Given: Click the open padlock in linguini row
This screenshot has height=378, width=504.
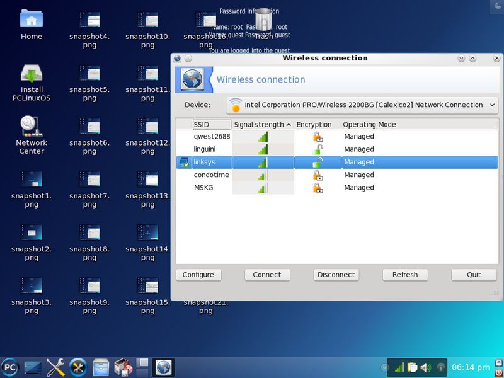Looking at the screenshot, I should pos(318,149).
